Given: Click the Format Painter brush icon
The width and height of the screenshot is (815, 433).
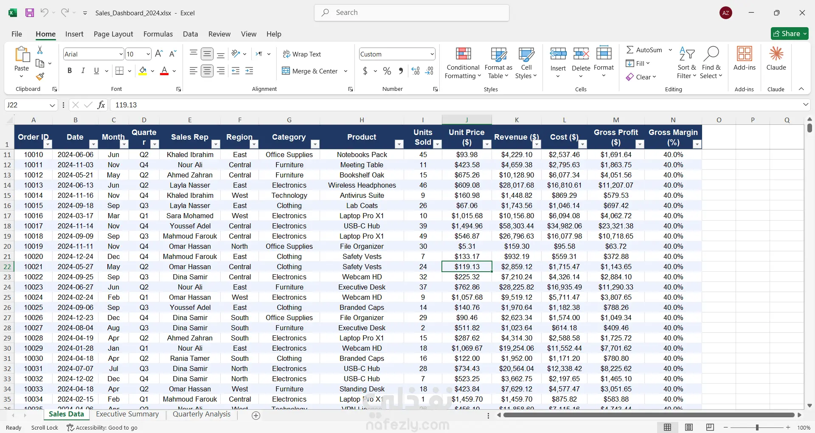Looking at the screenshot, I should (x=40, y=76).
